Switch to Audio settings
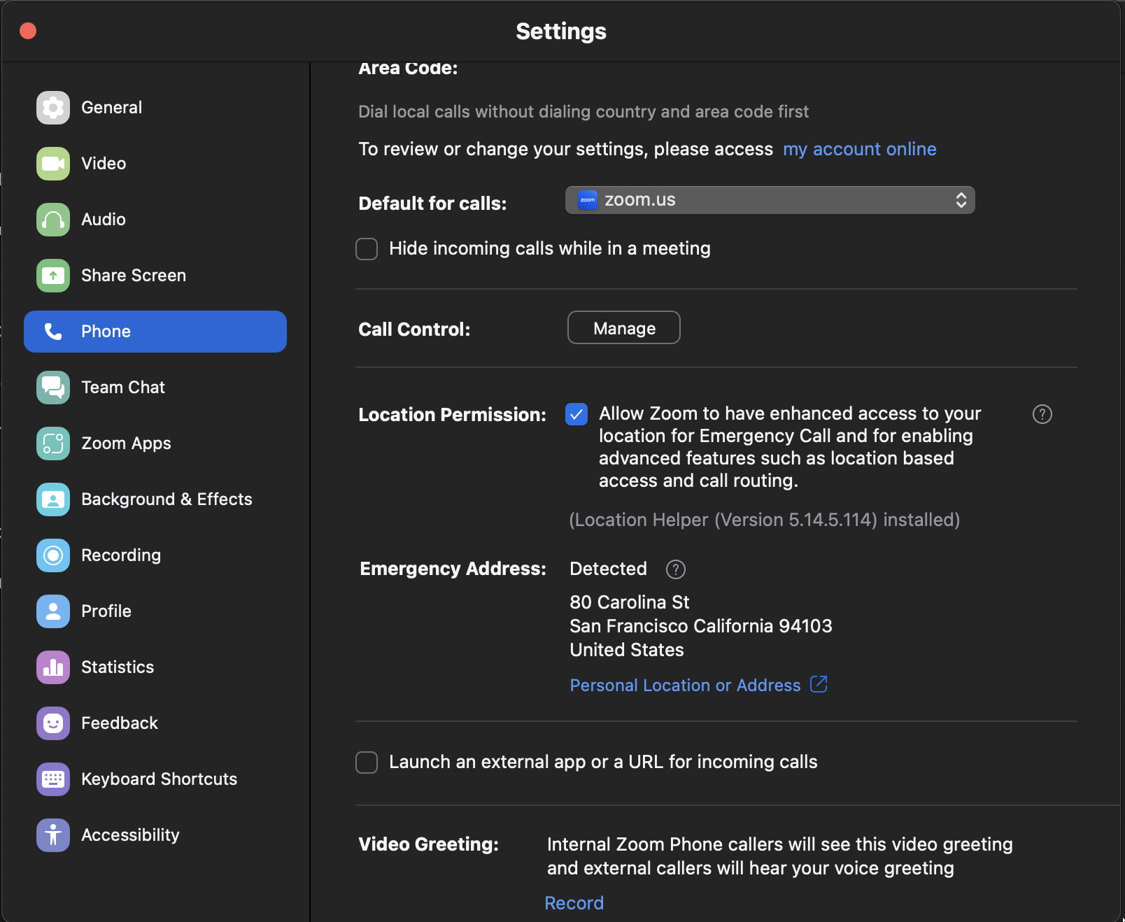Screen dimensions: 1125x922 155,220
